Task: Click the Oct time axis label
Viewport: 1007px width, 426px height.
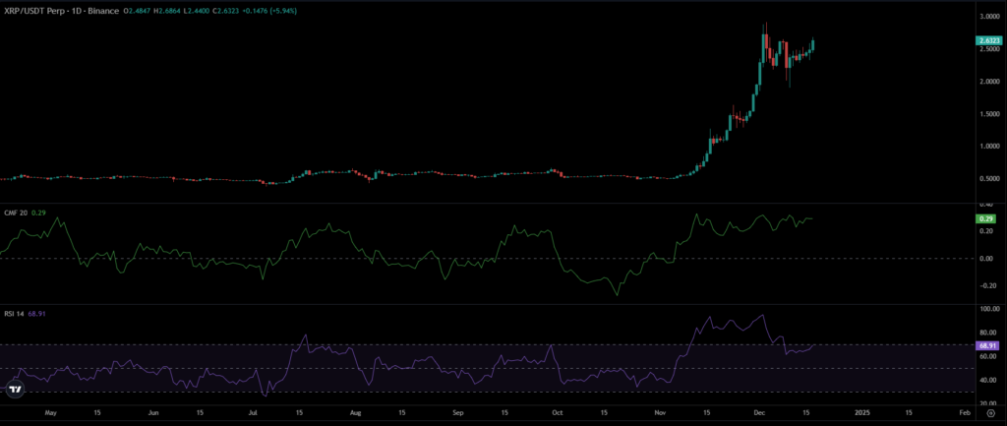Action: [x=558, y=411]
